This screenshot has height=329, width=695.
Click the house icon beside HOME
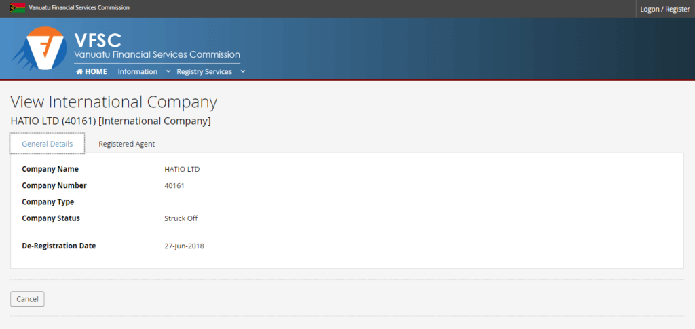79,71
